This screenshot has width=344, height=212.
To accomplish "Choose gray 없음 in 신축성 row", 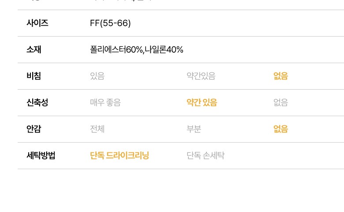I will click(280, 102).
